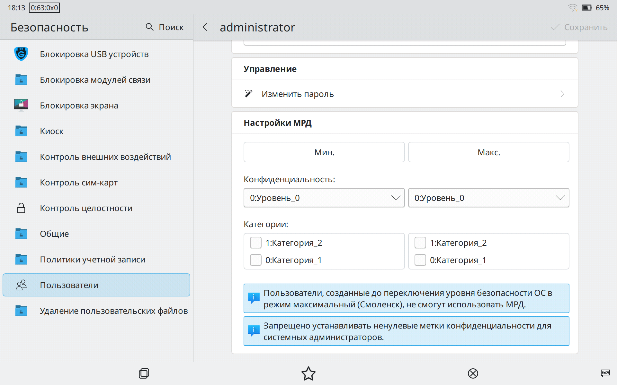
Task: Click the Макс. column header button
Action: [x=488, y=152]
